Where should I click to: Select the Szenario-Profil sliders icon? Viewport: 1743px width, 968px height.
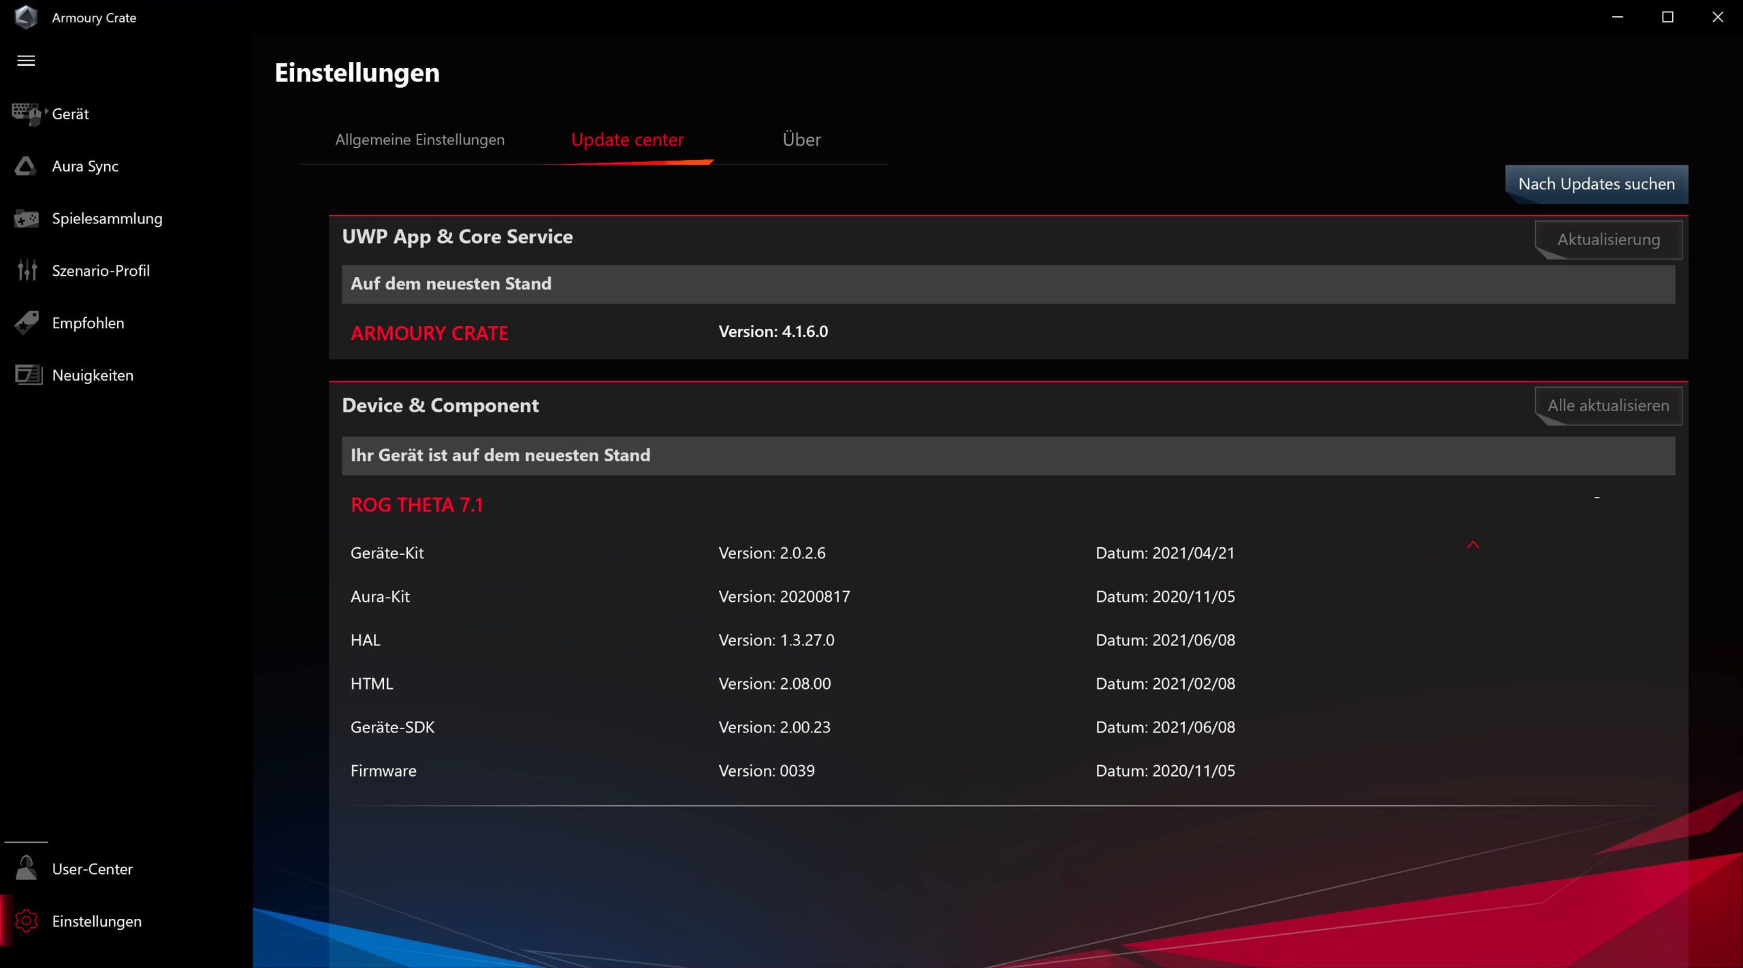click(x=27, y=270)
